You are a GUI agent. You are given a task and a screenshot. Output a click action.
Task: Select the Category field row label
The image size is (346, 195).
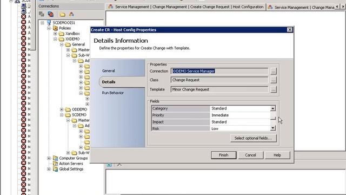[181, 108]
